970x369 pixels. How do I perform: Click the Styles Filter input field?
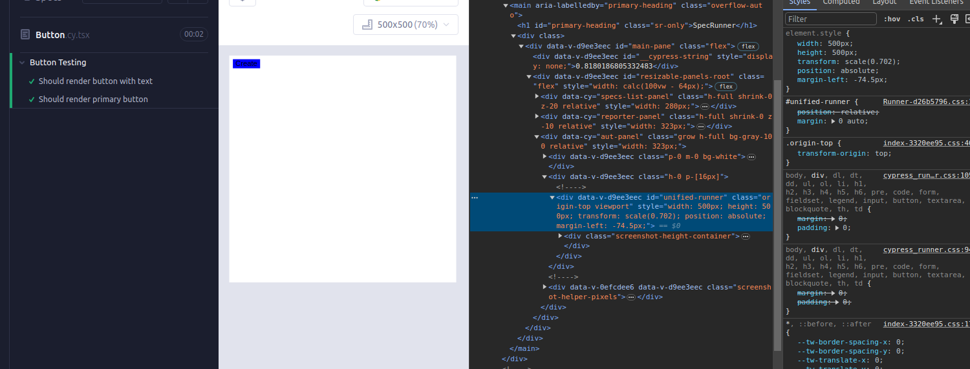(x=831, y=19)
